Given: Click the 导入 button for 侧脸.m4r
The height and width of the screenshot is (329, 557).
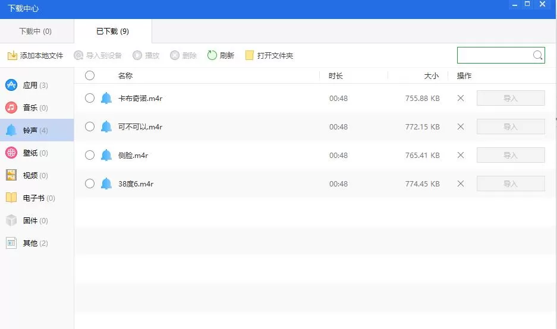Looking at the screenshot, I should coord(511,155).
